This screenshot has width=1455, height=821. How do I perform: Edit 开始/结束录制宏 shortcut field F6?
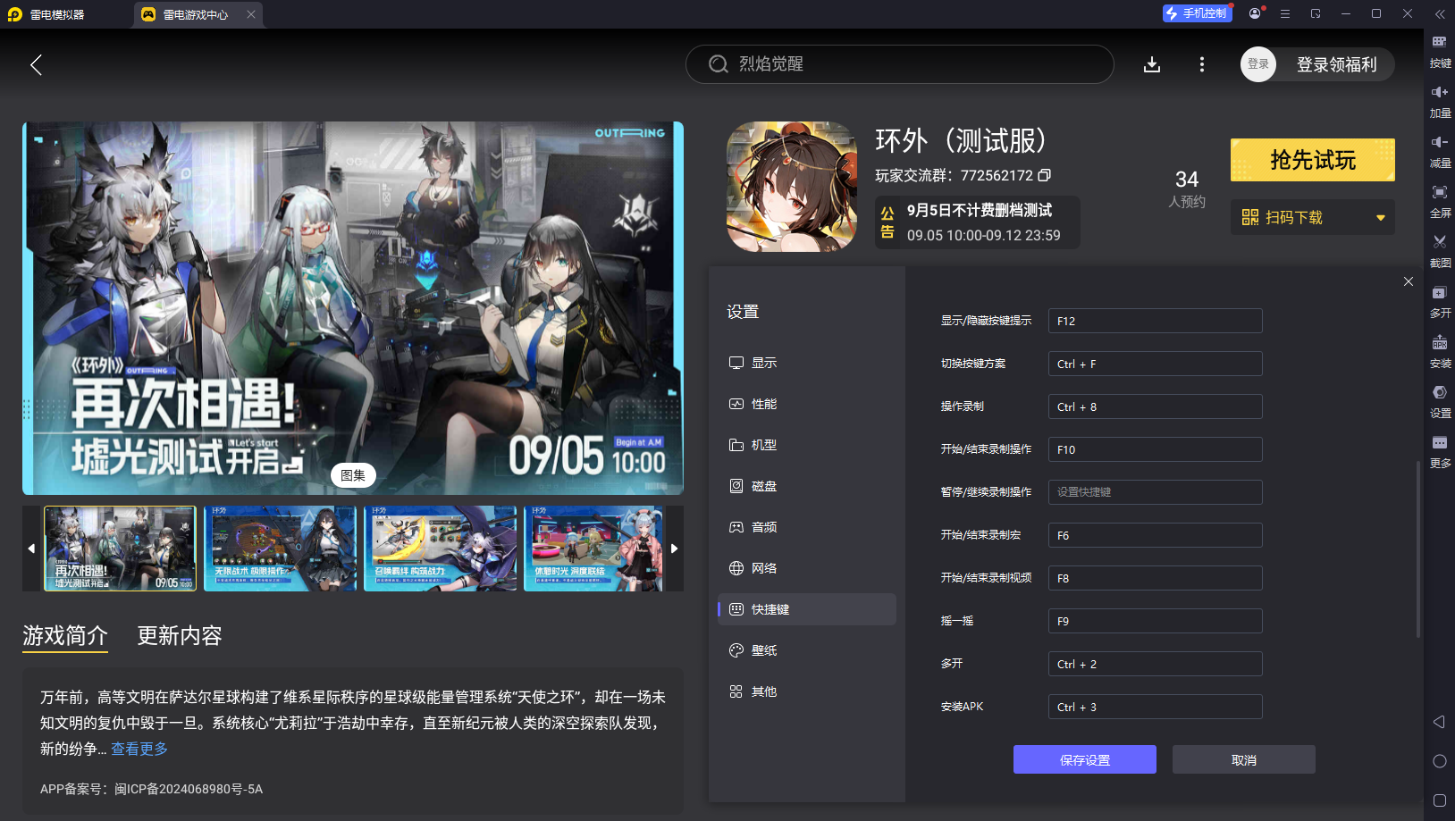[x=1155, y=535]
